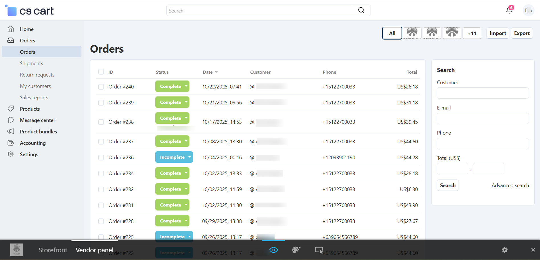Open theme editor palette icon in bottom bar
Image resolution: width=540 pixels, height=260 pixels.
tap(296, 250)
